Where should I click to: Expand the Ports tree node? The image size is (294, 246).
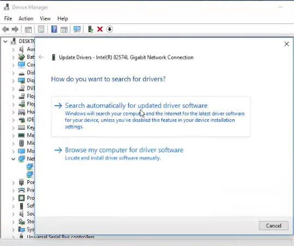(13, 182)
